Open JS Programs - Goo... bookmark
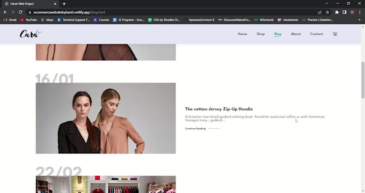Viewport: 365px width, 193px height. [x=128, y=20]
